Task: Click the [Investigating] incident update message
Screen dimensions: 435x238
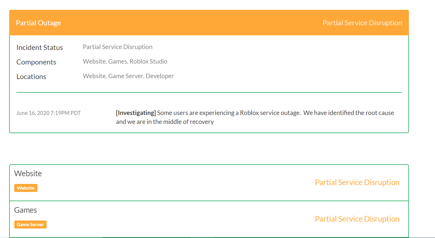Action: point(255,117)
